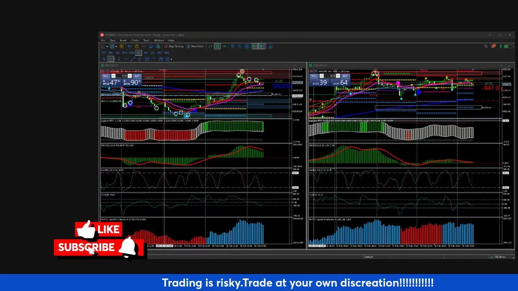
Task: Click the VPS cloud icon
Action: coord(151,46)
